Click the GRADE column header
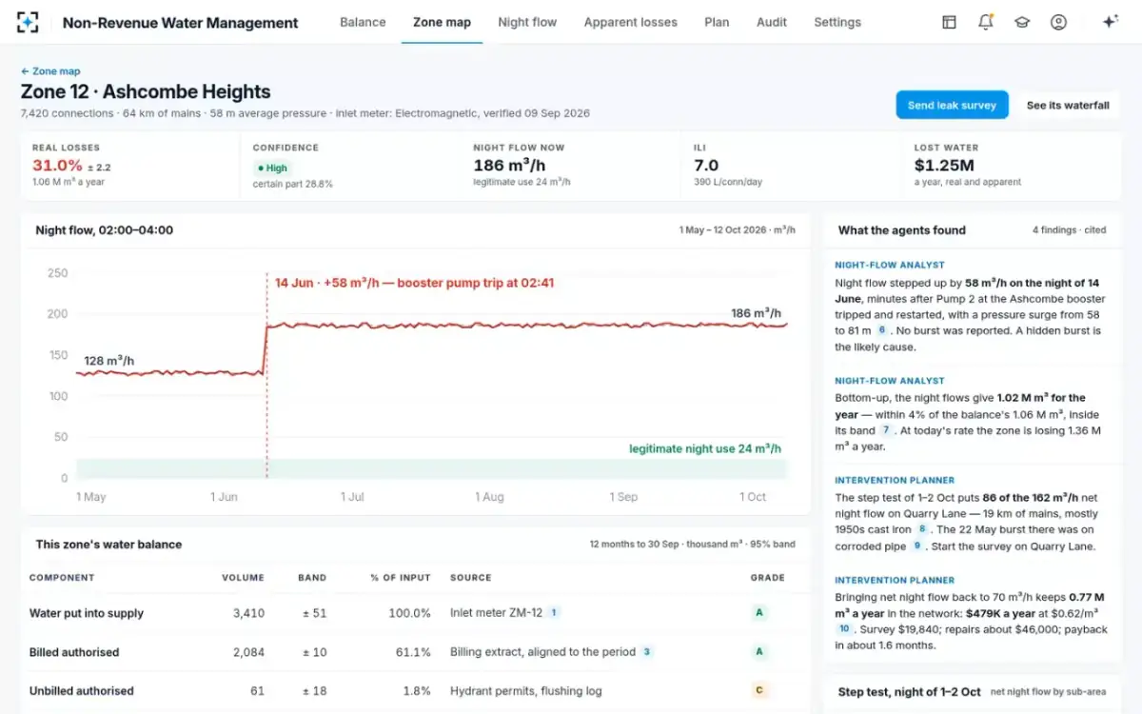 (x=768, y=578)
